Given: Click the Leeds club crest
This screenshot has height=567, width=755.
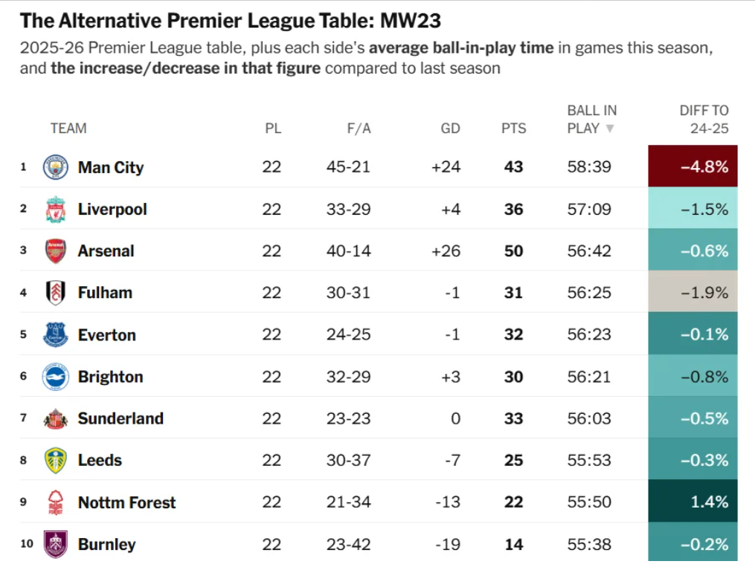Looking at the screenshot, I should pyautogui.click(x=55, y=461).
